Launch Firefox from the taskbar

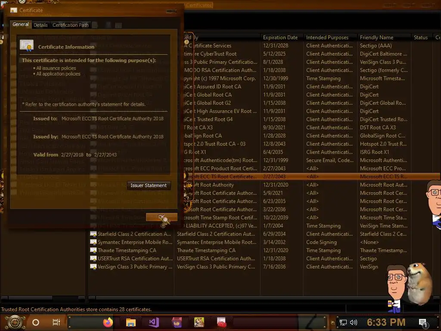[108, 322]
